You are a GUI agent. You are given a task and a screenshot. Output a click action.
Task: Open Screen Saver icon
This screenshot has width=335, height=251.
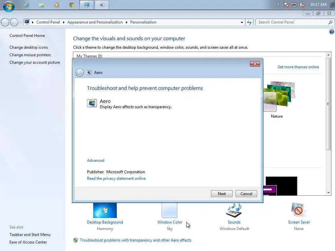(x=299, y=210)
